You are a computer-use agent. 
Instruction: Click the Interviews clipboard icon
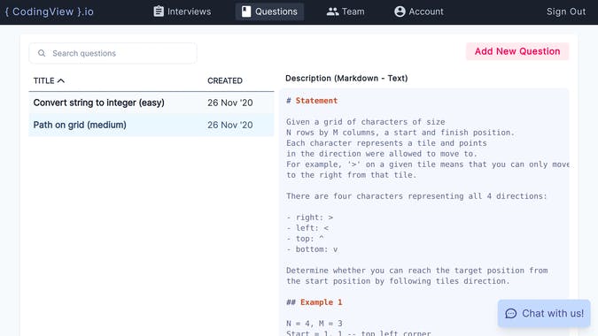[x=159, y=11]
